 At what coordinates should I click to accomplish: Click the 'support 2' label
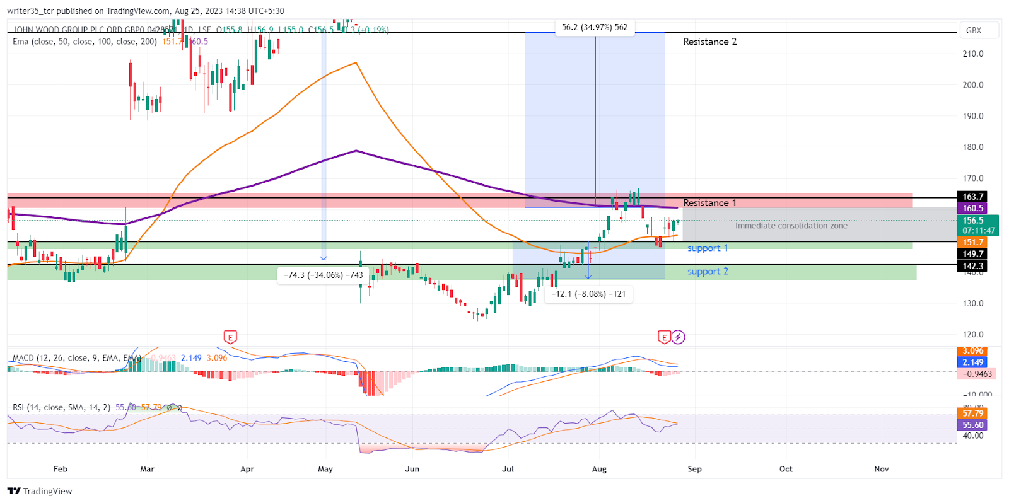coord(708,272)
